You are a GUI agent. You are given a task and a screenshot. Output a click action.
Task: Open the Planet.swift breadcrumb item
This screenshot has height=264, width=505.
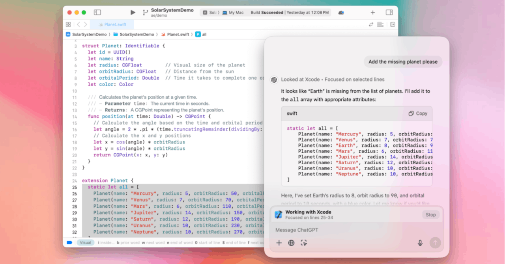[175, 34]
